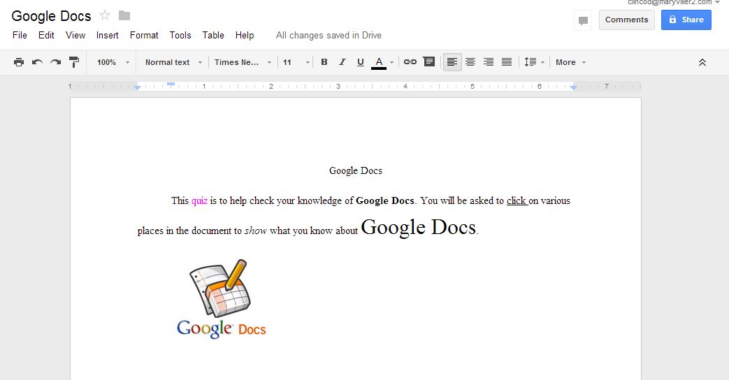Expand the More toolbar options
The width and height of the screenshot is (729, 380).
click(x=570, y=62)
